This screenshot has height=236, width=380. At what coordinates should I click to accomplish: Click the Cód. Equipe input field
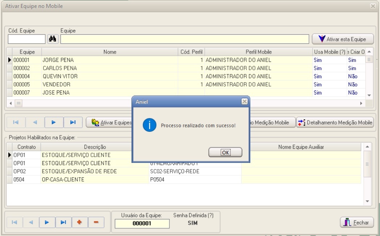click(27, 39)
